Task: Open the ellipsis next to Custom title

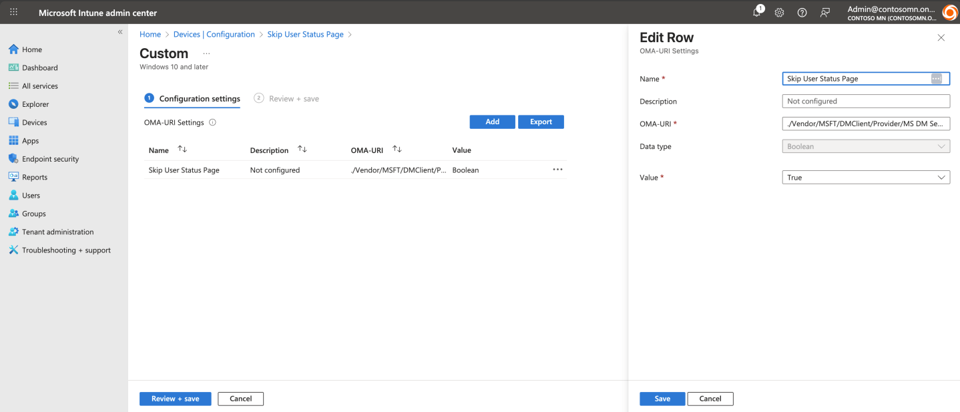Action: click(206, 53)
